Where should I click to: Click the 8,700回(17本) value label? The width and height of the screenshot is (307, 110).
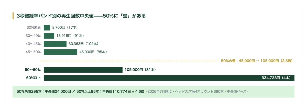[65, 27]
